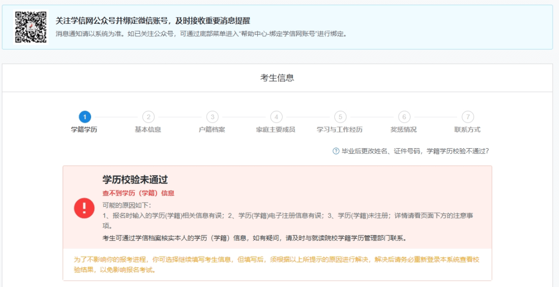Click the step 5 circle icon
This screenshot has height=287, width=559.
tap(340, 117)
